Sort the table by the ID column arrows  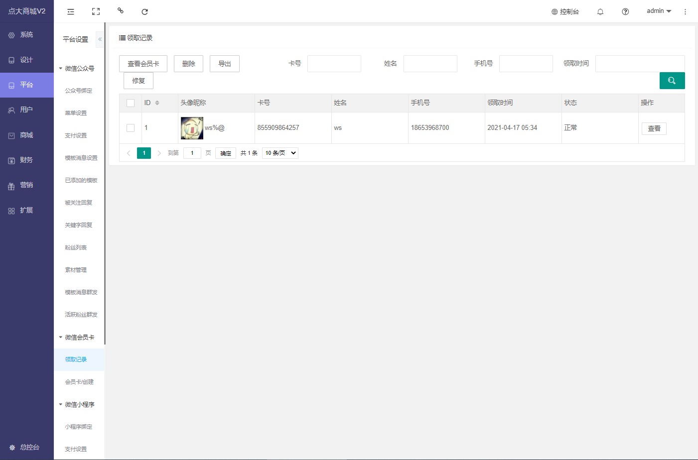tap(157, 103)
